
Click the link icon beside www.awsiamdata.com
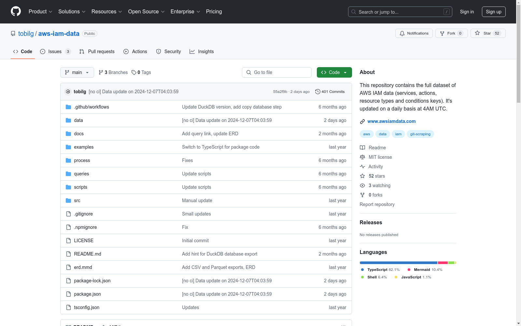(x=362, y=122)
